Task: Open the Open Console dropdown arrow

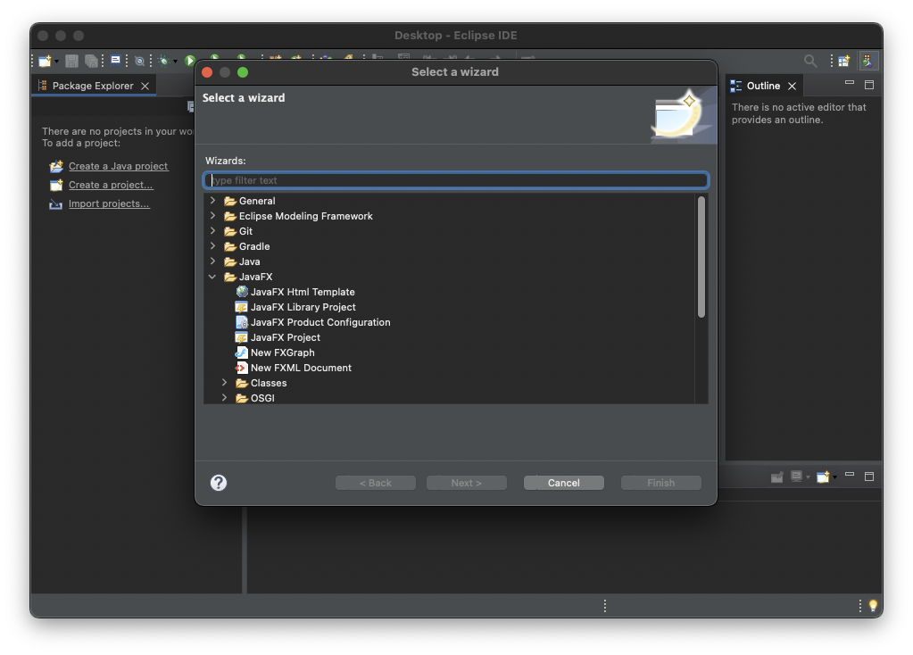Action: (x=834, y=477)
